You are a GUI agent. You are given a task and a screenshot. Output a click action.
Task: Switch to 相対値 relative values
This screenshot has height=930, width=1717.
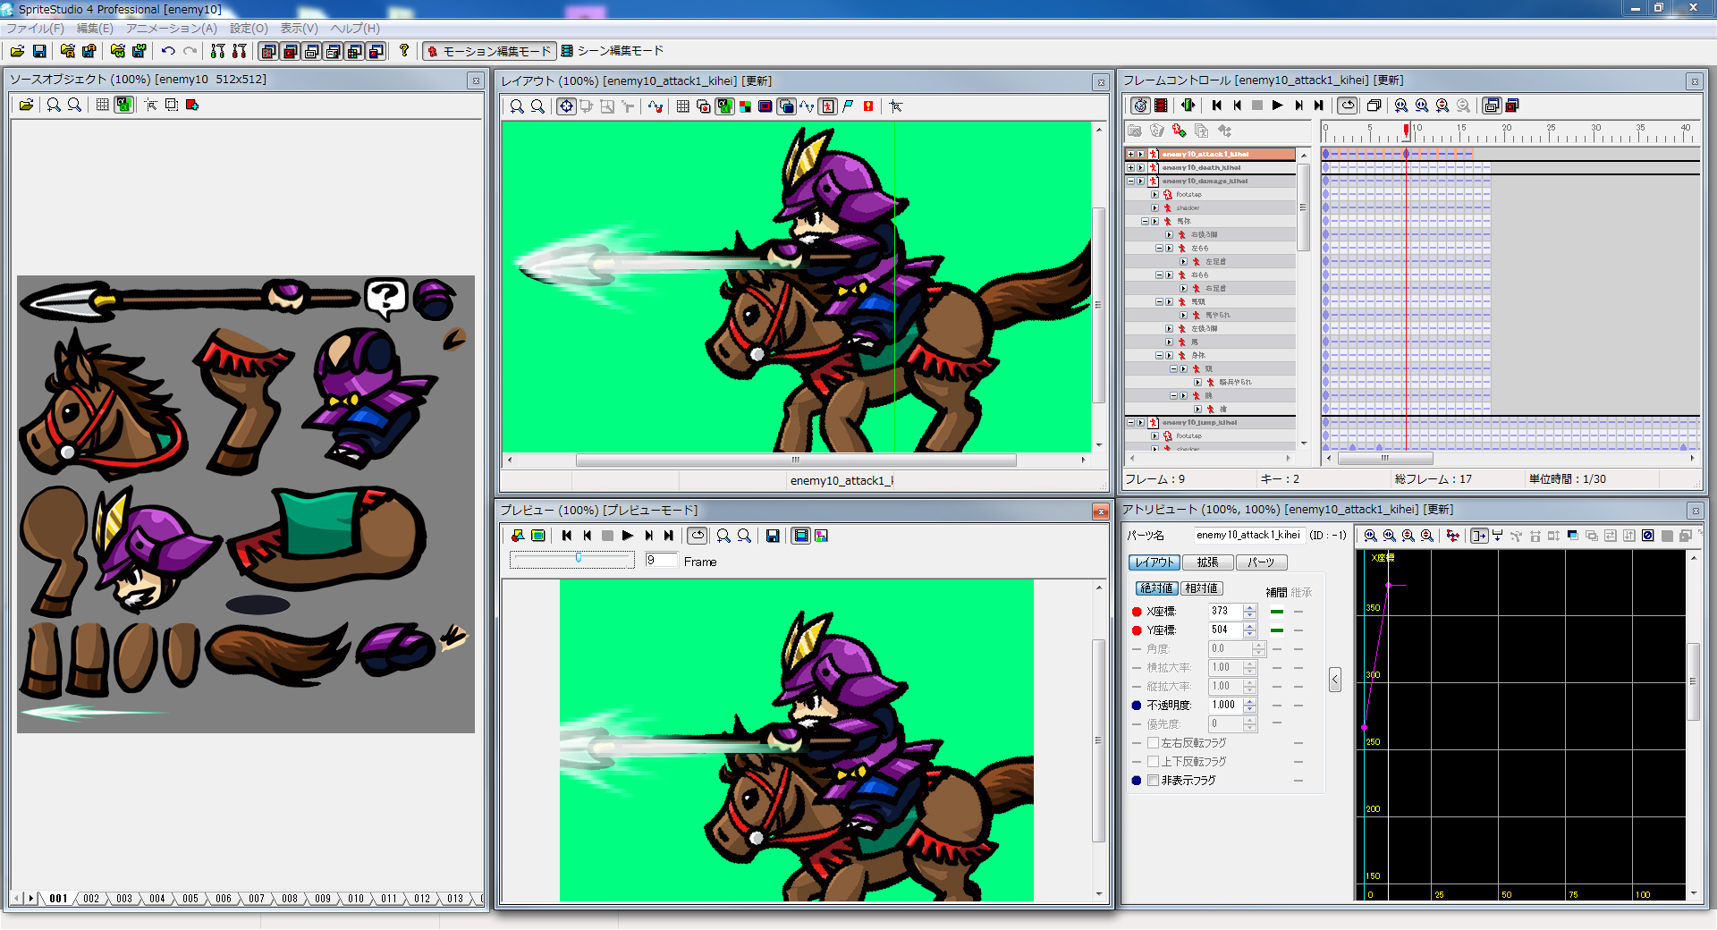[1201, 588]
